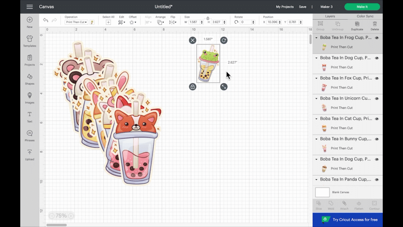Click the Weld tool

pyautogui.click(x=331, y=205)
